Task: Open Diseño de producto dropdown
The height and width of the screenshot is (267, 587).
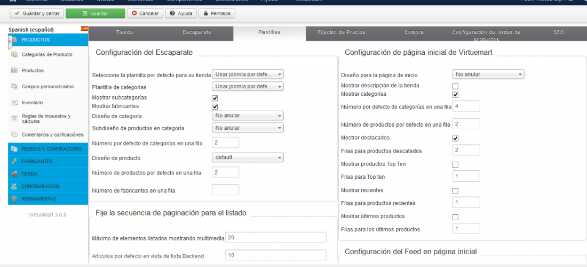Action: (x=248, y=157)
